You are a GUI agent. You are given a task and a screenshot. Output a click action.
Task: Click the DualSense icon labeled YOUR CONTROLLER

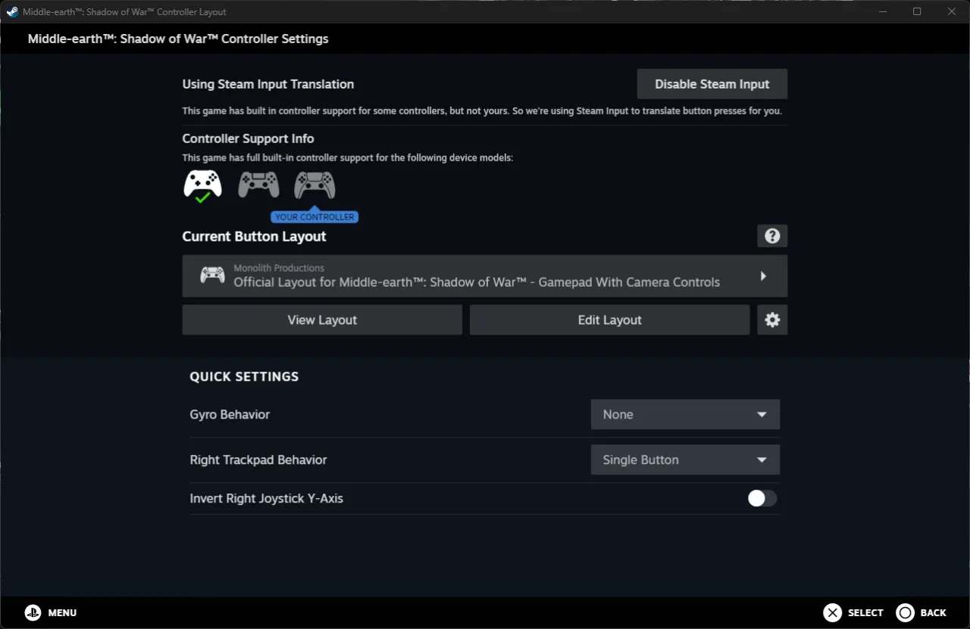[x=314, y=184]
